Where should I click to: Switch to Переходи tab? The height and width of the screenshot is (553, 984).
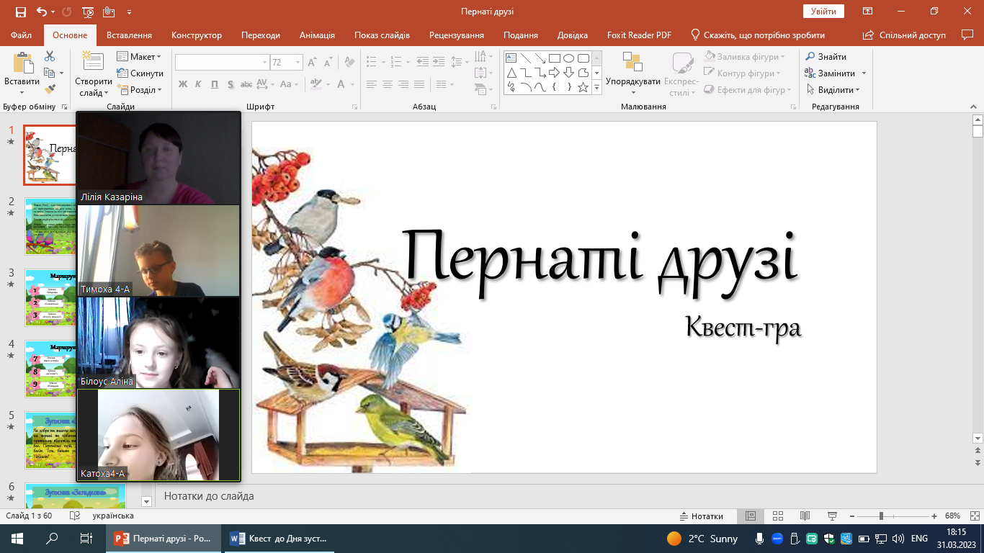(261, 35)
